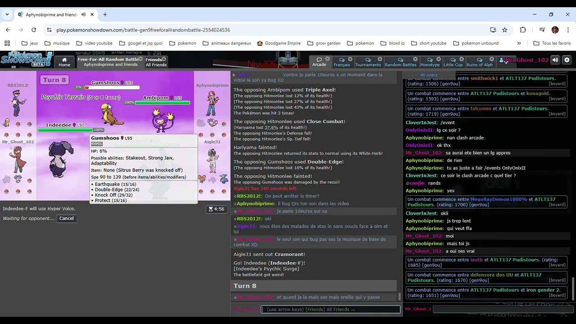Open the Chrome tab search dropdown
This screenshot has width=576, height=324.
coord(7,14)
